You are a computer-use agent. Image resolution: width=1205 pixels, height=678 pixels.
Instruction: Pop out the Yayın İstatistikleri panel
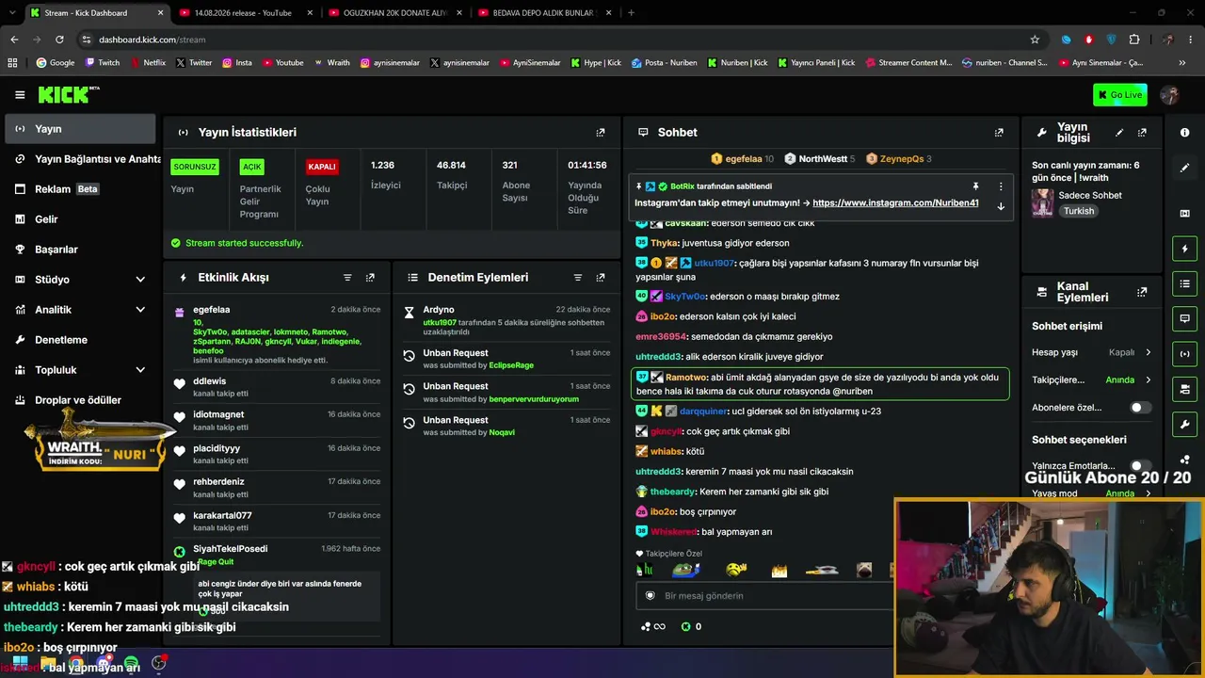pyautogui.click(x=601, y=133)
